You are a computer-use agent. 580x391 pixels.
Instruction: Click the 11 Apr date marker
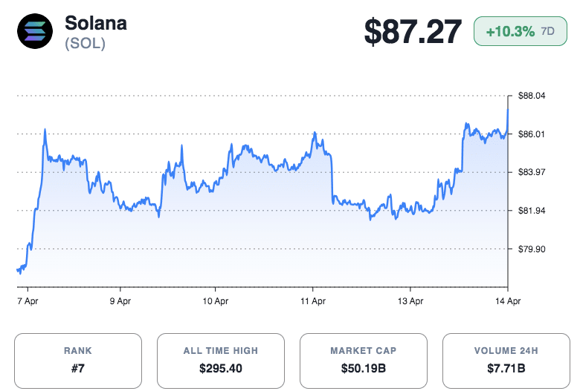313,302
